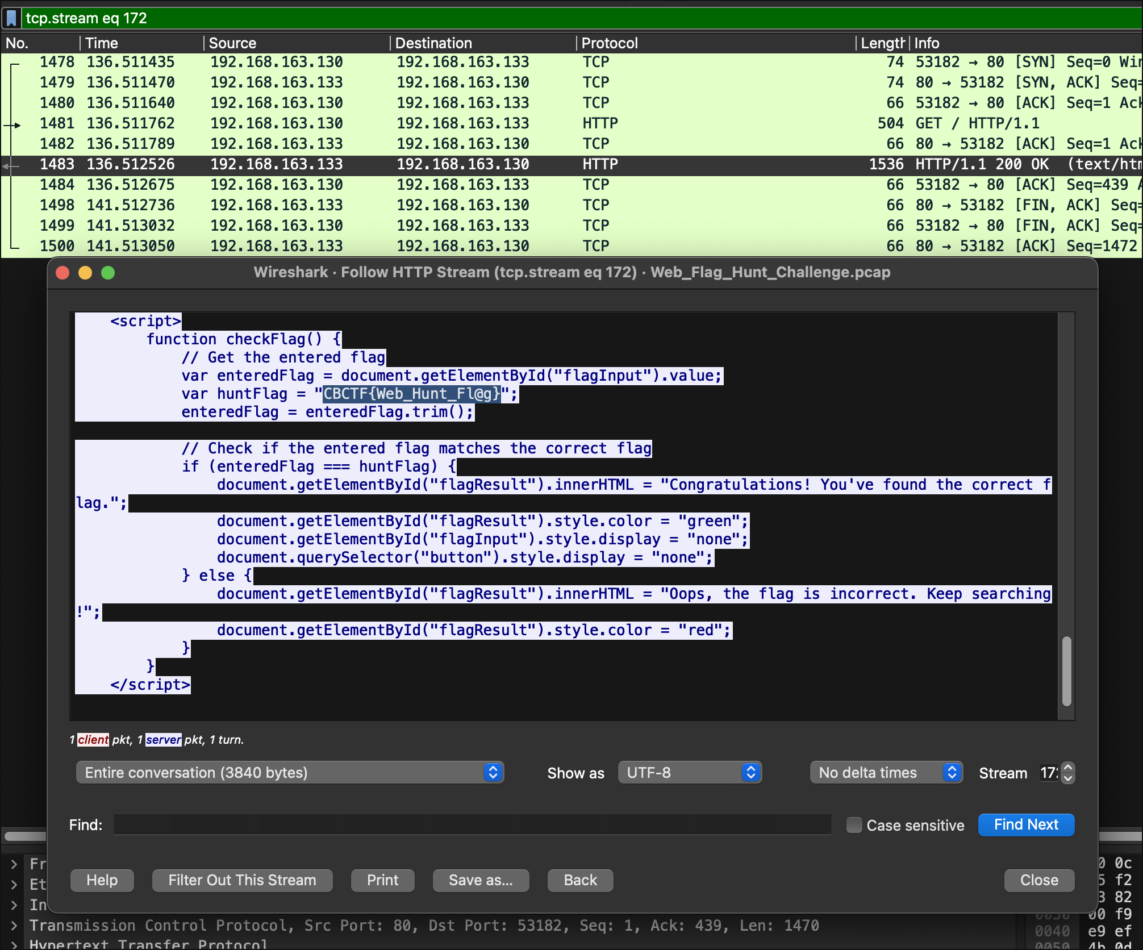Sort packets by the Source column header
The image size is (1143, 950).
tap(232, 43)
